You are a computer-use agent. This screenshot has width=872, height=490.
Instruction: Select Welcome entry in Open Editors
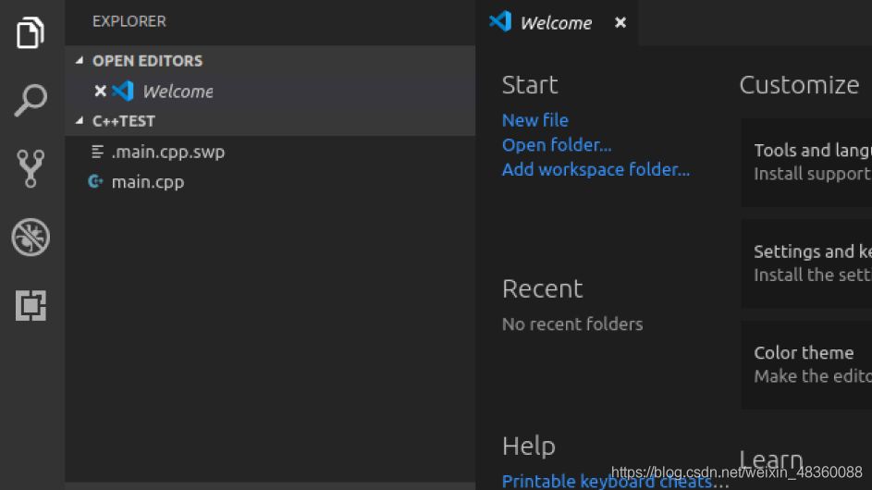[270, 92]
